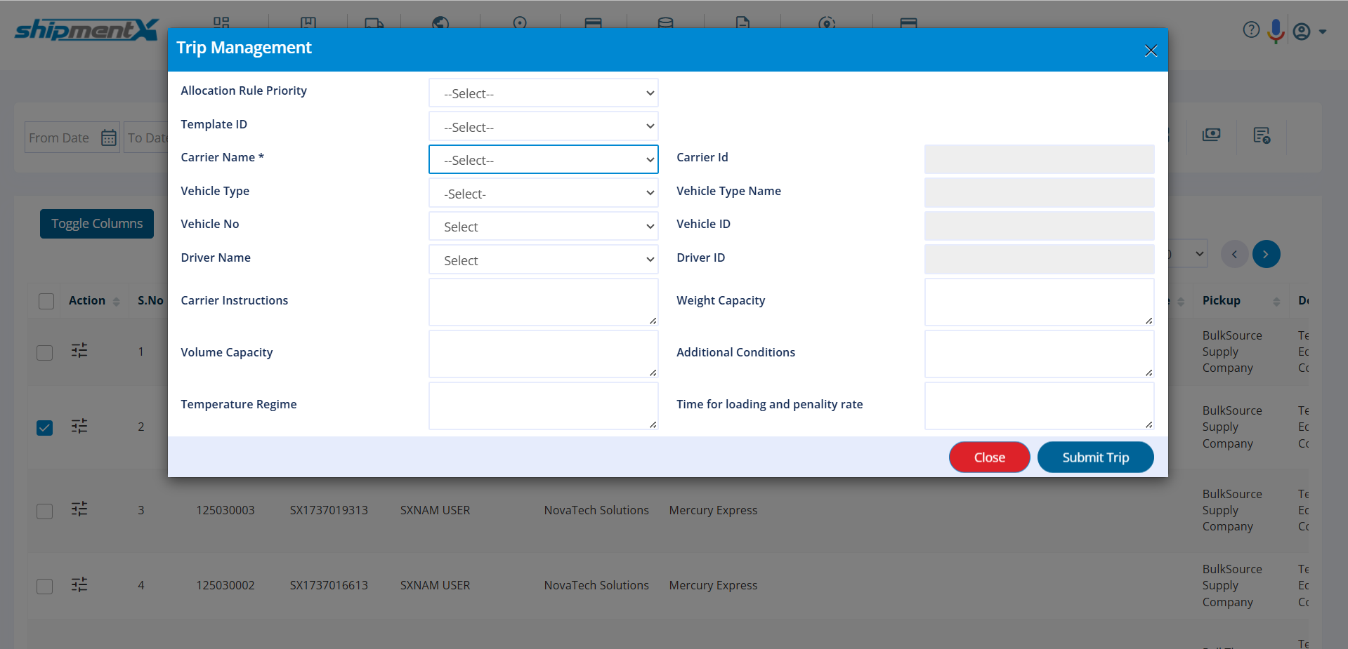Open the Vehicle Type dropdown
1348x649 pixels.
[543, 193]
